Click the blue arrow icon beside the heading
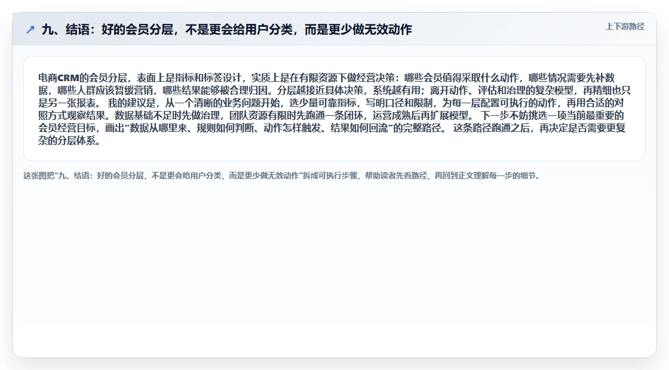 click(30, 29)
